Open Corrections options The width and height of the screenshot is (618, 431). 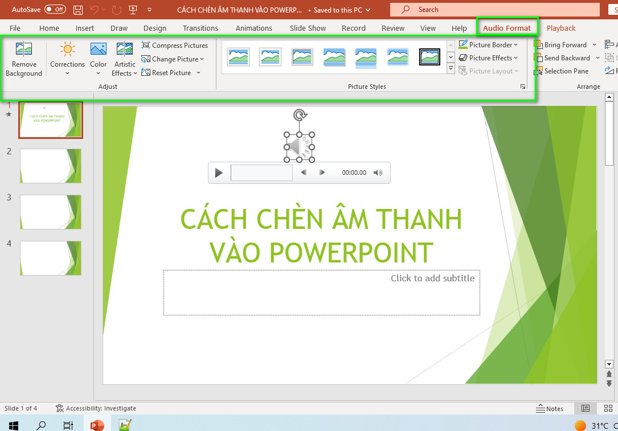coord(67,59)
